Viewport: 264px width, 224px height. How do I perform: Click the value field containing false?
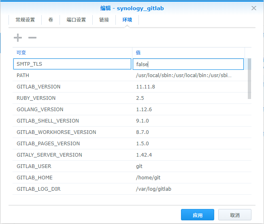tap(188, 64)
